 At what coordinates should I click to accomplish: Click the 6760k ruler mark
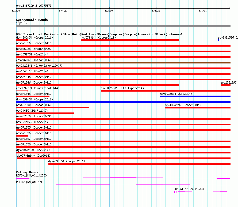[x=156, y=11]
